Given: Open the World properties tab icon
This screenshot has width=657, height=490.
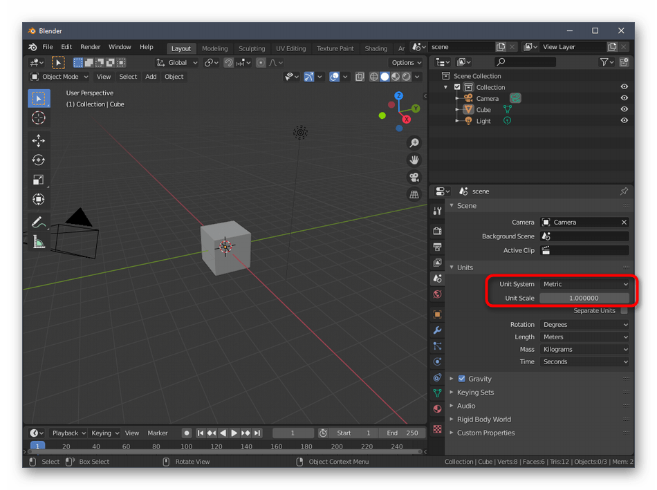Looking at the screenshot, I should pyautogui.click(x=437, y=294).
